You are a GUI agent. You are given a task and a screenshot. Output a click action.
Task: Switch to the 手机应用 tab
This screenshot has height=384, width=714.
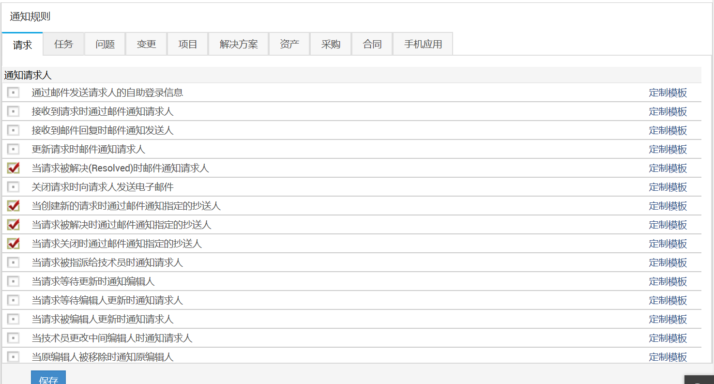(423, 44)
